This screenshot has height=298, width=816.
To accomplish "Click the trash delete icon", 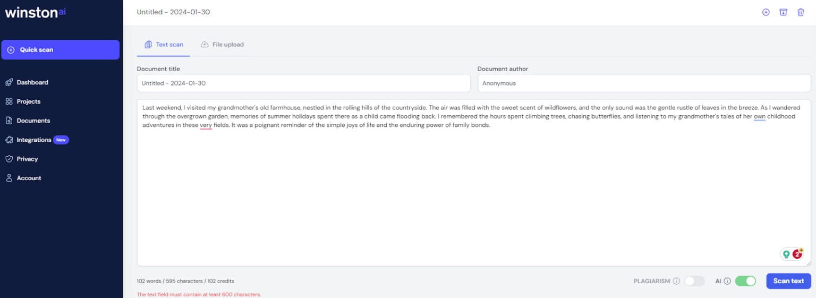I will coord(801,12).
